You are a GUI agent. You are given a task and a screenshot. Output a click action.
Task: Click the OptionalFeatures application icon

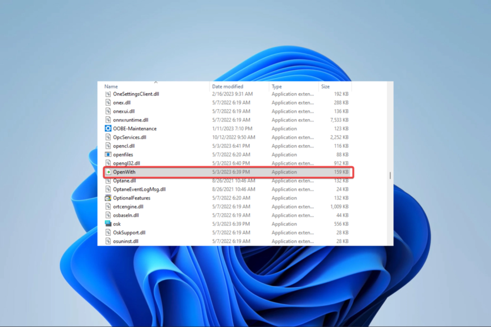[108, 198]
